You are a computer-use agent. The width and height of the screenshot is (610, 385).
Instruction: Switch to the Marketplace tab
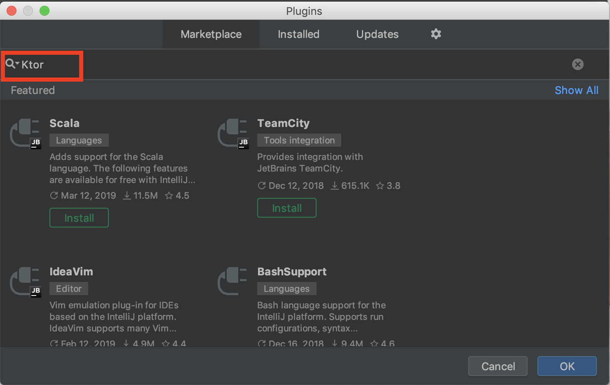point(211,34)
